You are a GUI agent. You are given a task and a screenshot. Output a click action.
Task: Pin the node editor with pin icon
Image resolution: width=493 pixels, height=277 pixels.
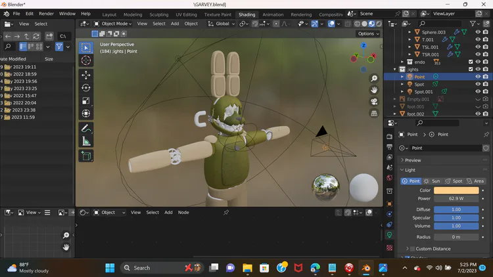pyautogui.click(x=226, y=213)
